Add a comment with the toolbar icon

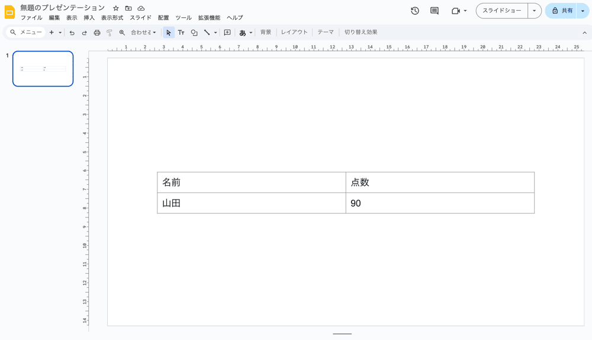[x=227, y=33]
